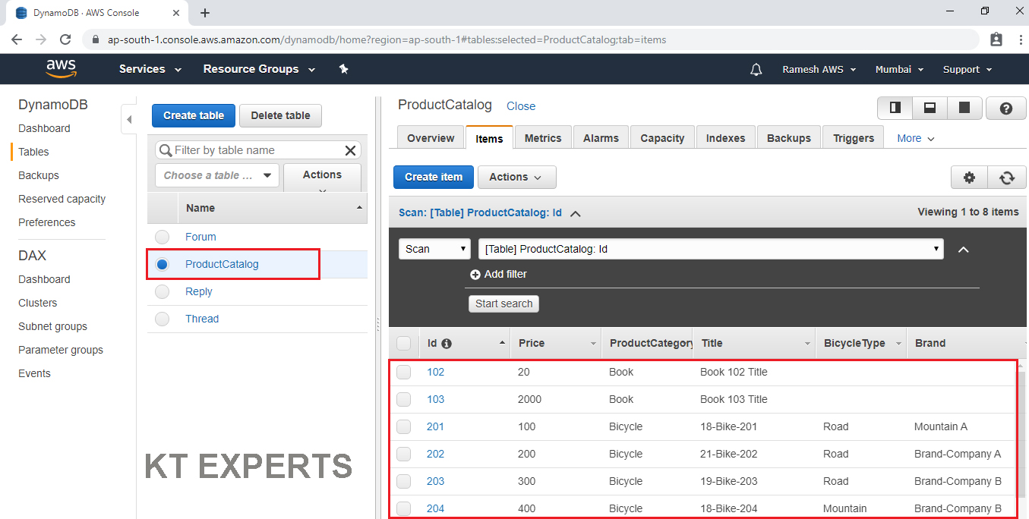The height and width of the screenshot is (519, 1029).
Task: Clear the table name filter X
Action: (350, 150)
